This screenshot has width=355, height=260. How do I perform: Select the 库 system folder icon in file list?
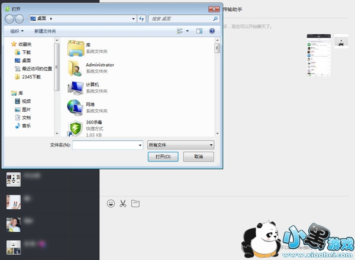76,48
